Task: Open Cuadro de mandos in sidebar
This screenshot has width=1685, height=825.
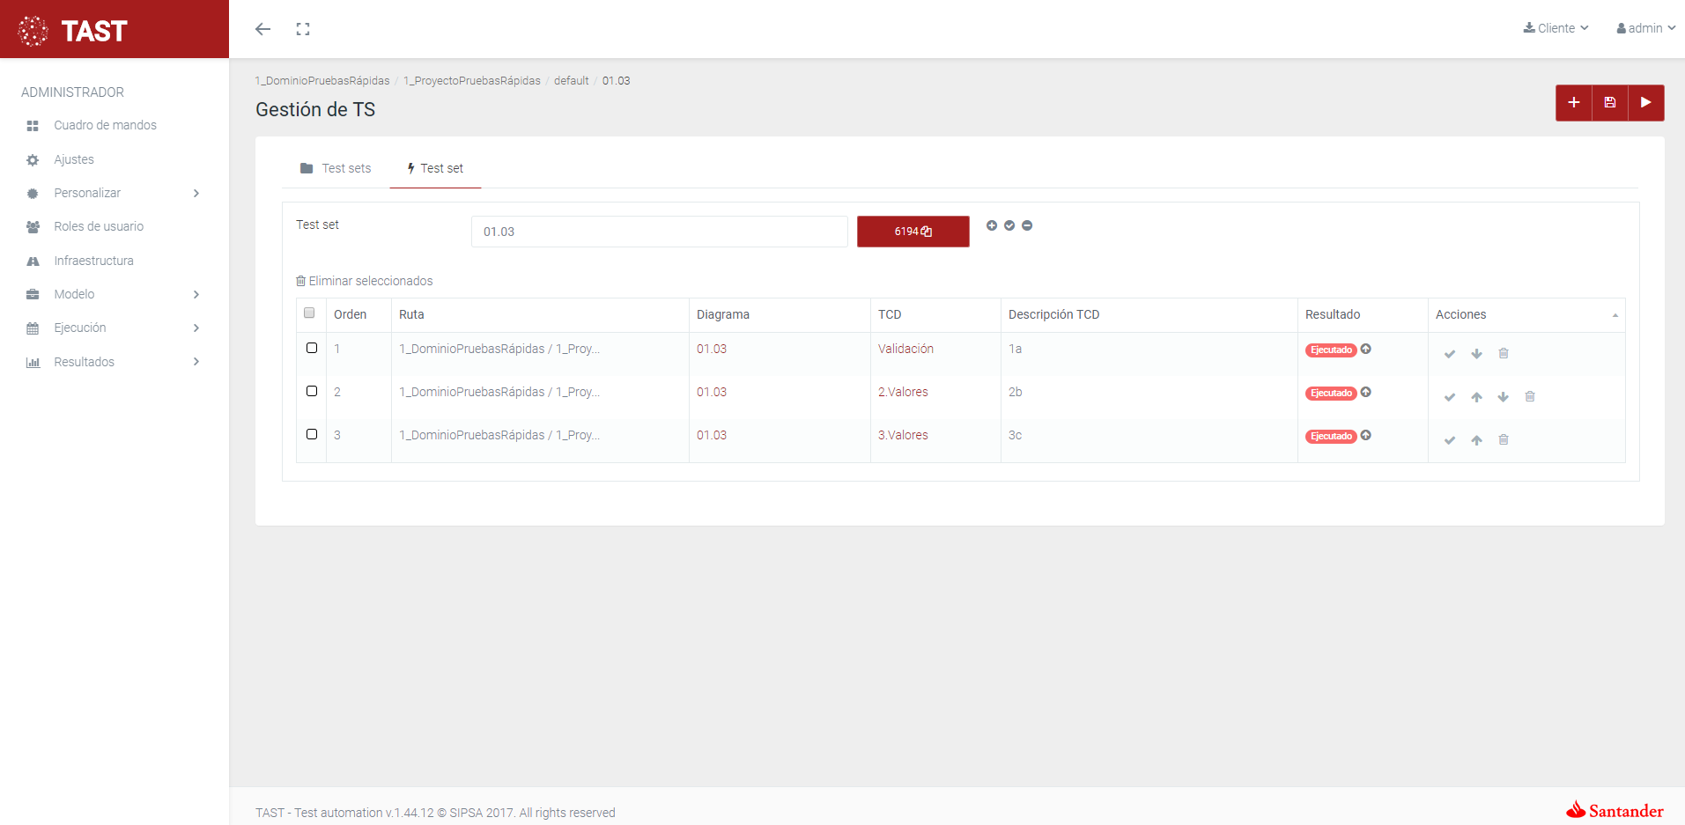Action: (105, 125)
